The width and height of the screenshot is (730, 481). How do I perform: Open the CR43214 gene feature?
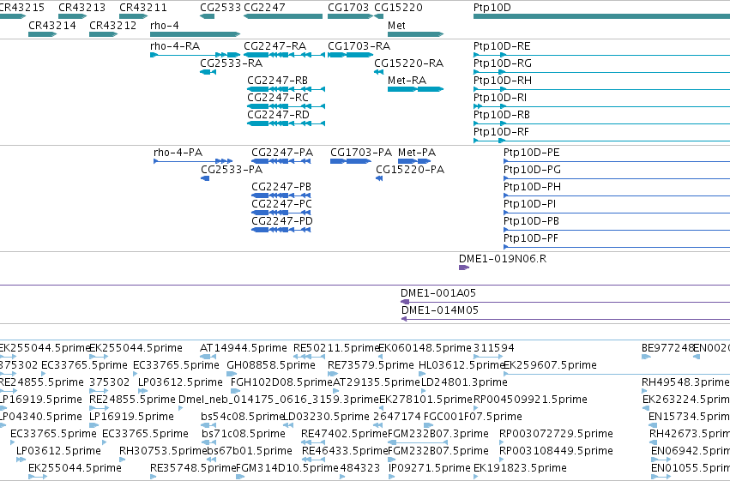pyautogui.click(x=42, y=34)
